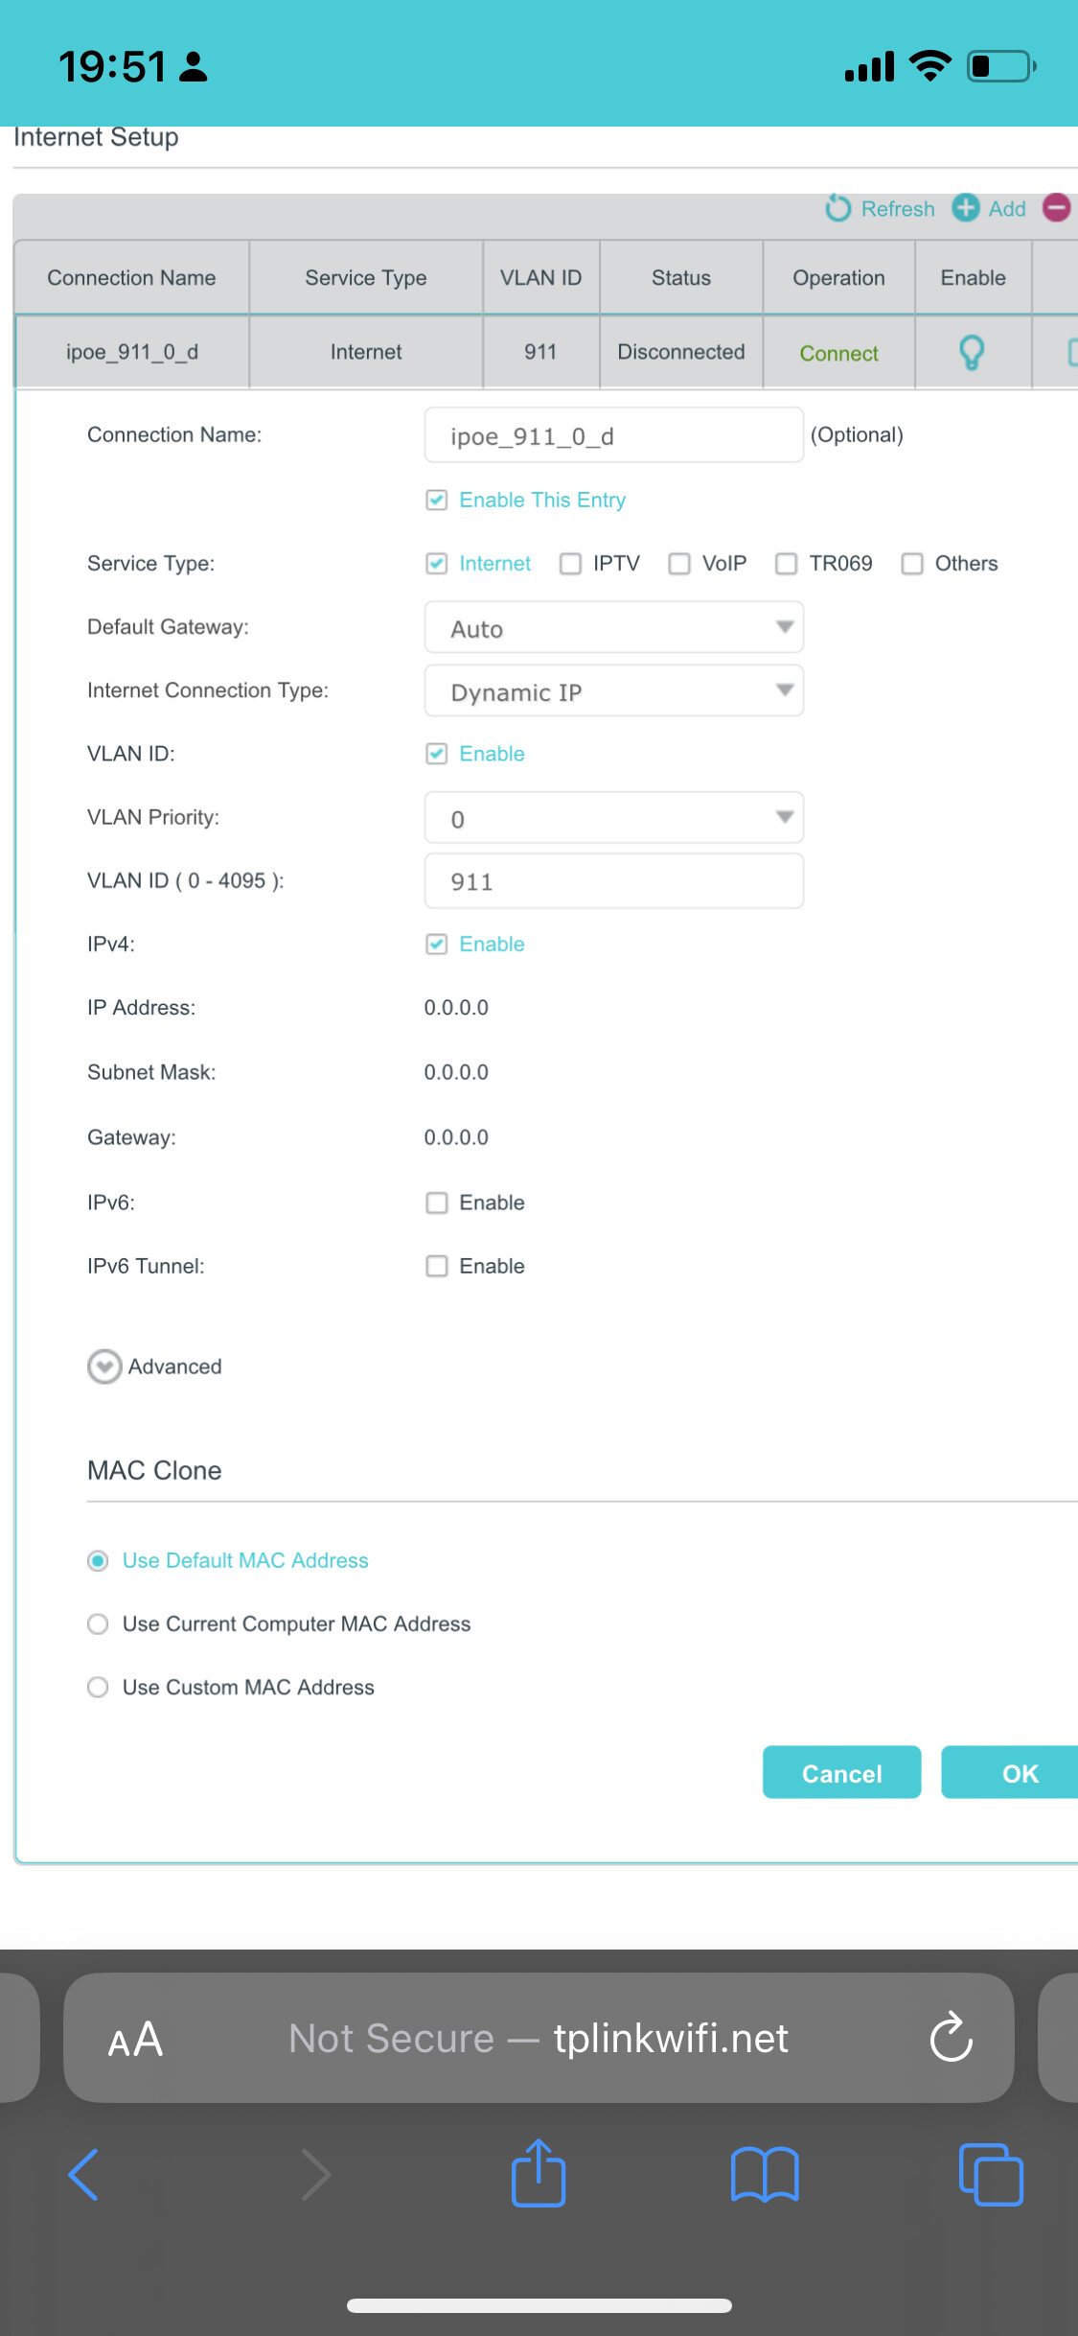The image size is (1078, 2336).
Task: Click the VLAN ID 911 input field
Action: pos(614,880)
